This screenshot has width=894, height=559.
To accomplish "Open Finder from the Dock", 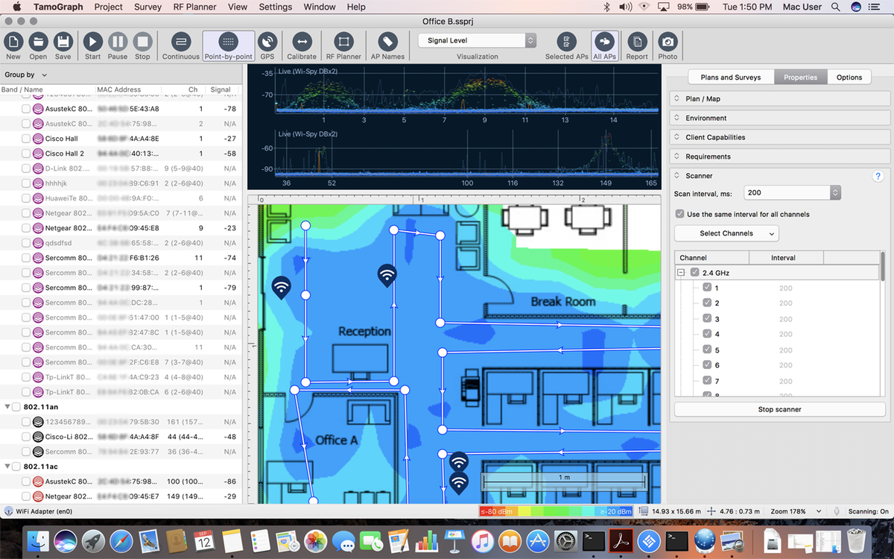I will [x=39, y=540].
